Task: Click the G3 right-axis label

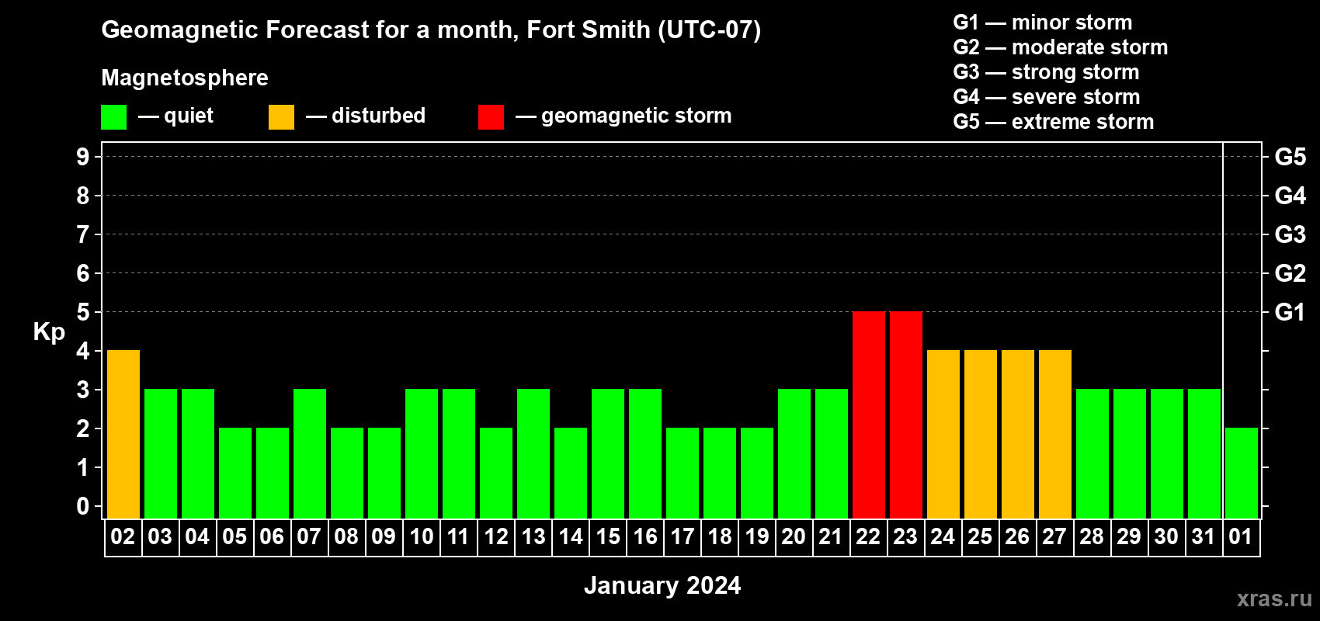Action: [x=1290, y=234]
